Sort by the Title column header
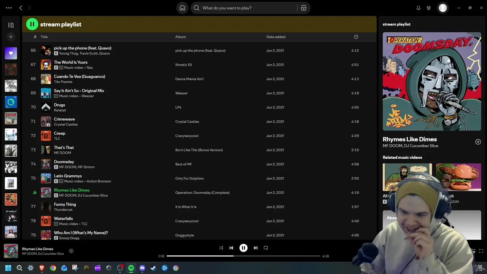The height and width of the screenshot is (274, 487). coord(44,37)
